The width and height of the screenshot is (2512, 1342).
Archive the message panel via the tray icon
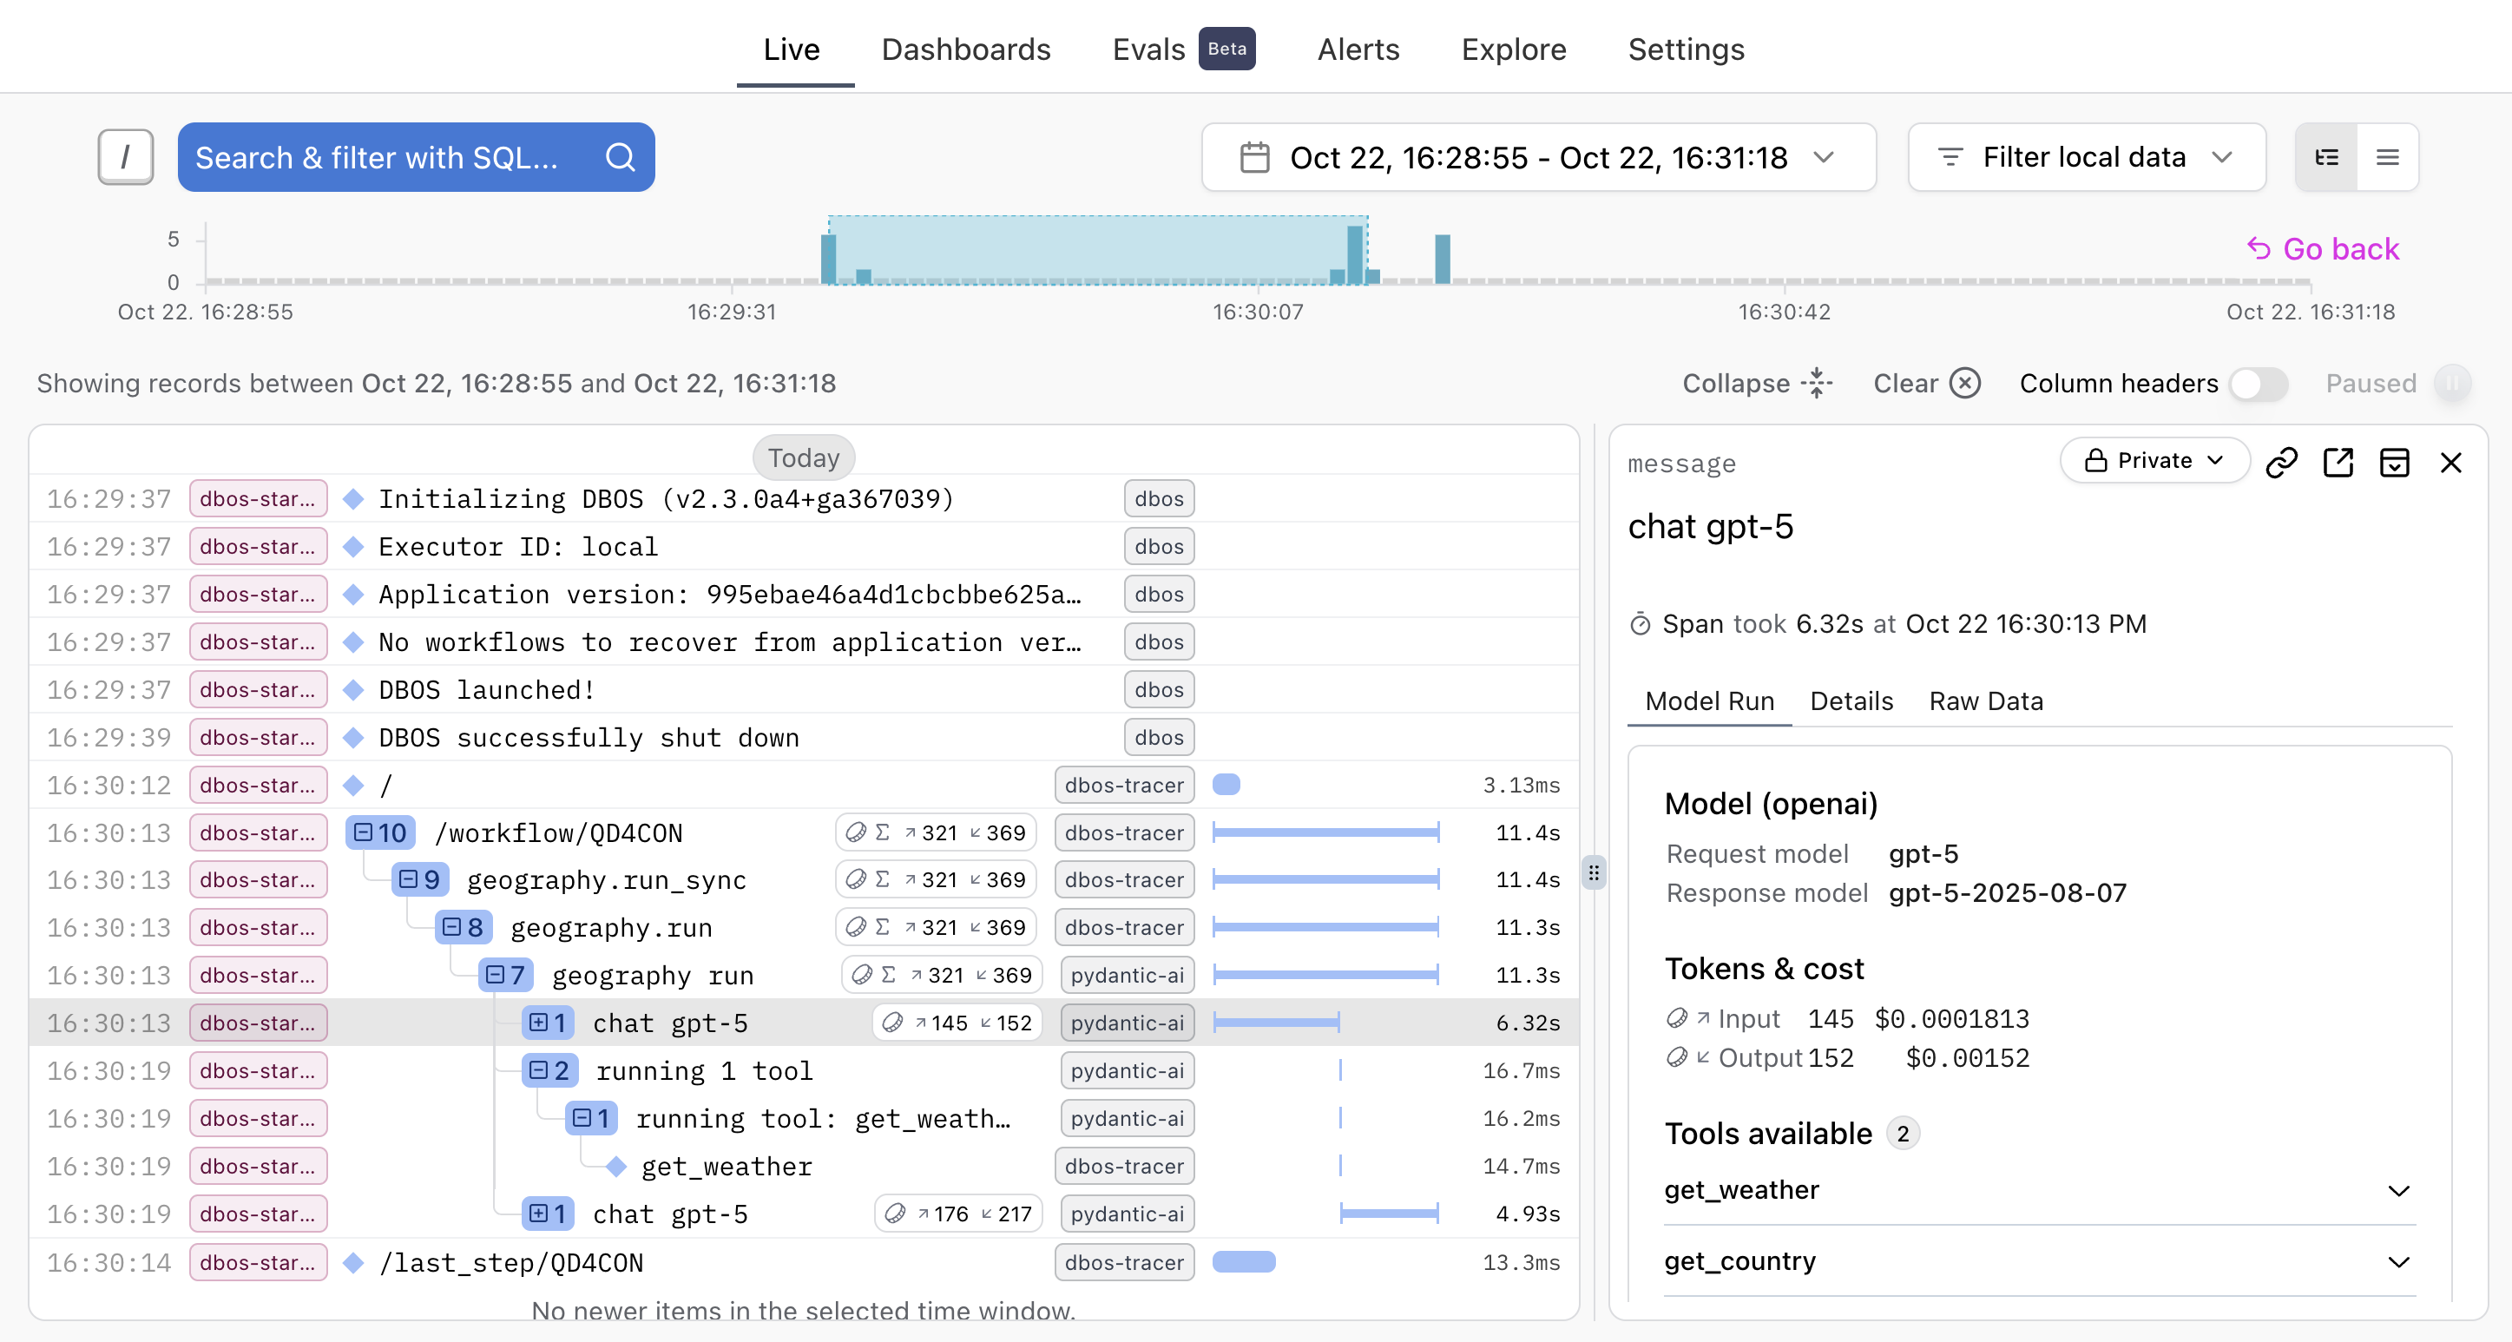pos(2396,463)
